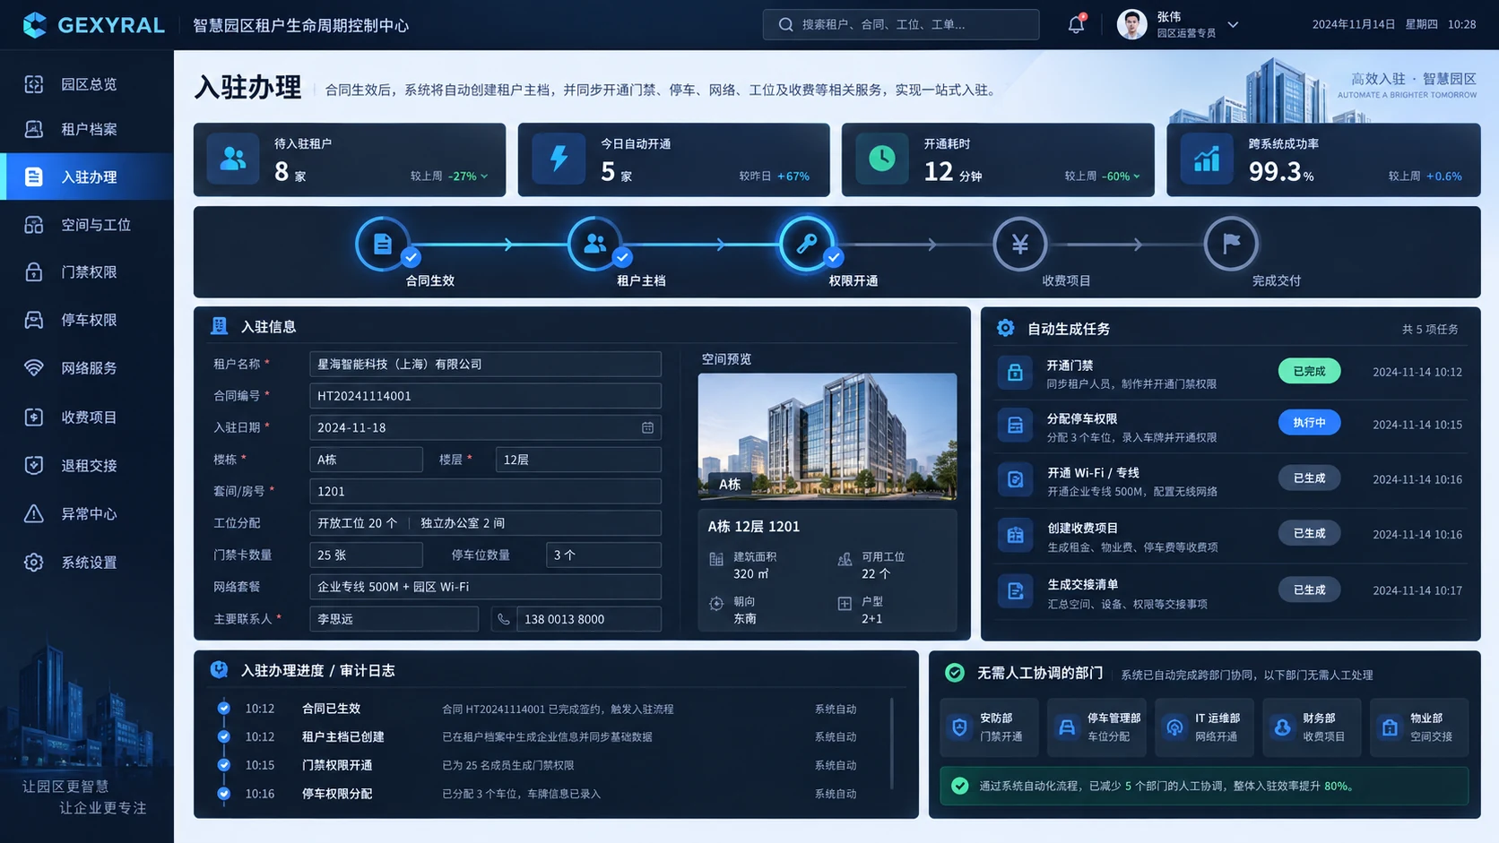Image resolution: width=1499 pixels, height=843 pixels.
Task: Click the 收费项目 yen step icon
Action: click(1019, 243)
